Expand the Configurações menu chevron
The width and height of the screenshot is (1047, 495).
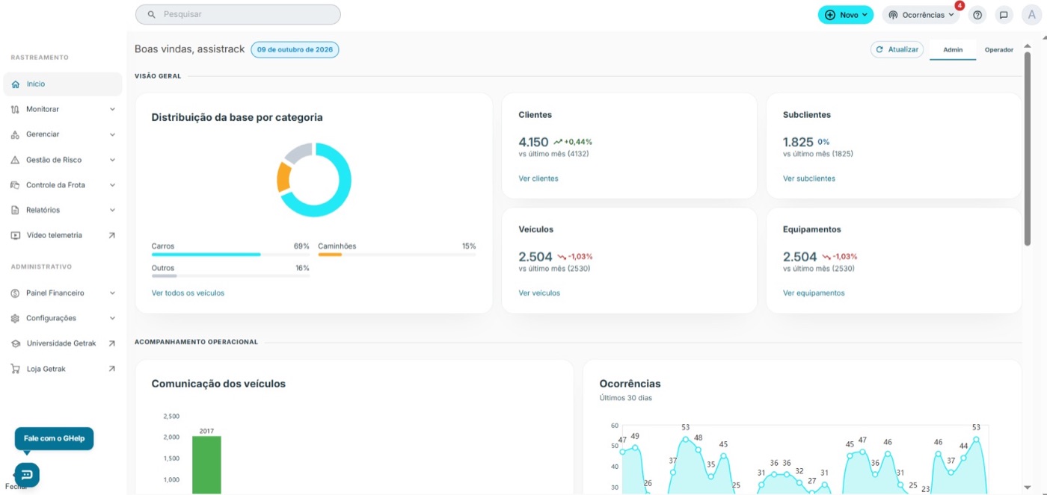click(112, 318)
